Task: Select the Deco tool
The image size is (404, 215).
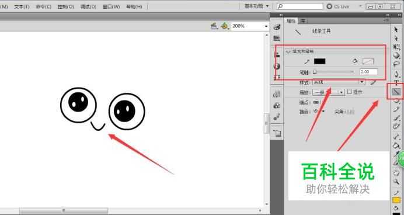Action: tap(396, 126)
